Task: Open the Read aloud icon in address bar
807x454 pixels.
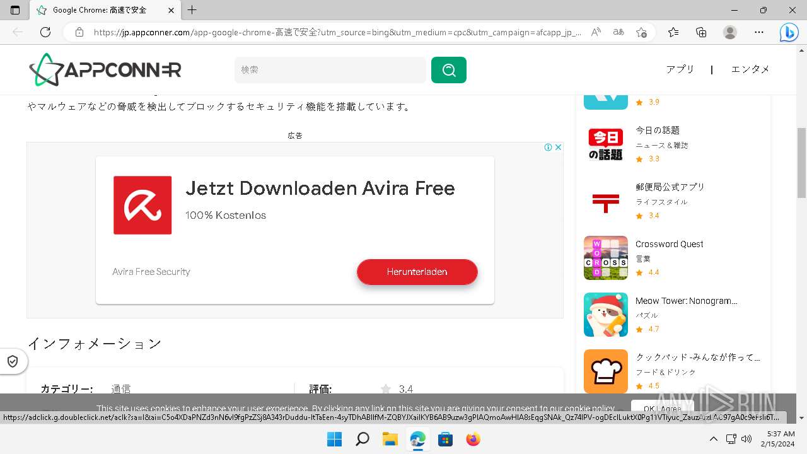Action: coord(596,32)
